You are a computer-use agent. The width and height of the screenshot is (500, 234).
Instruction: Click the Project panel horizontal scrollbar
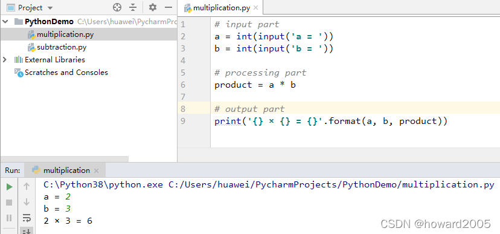click(65, 159)
